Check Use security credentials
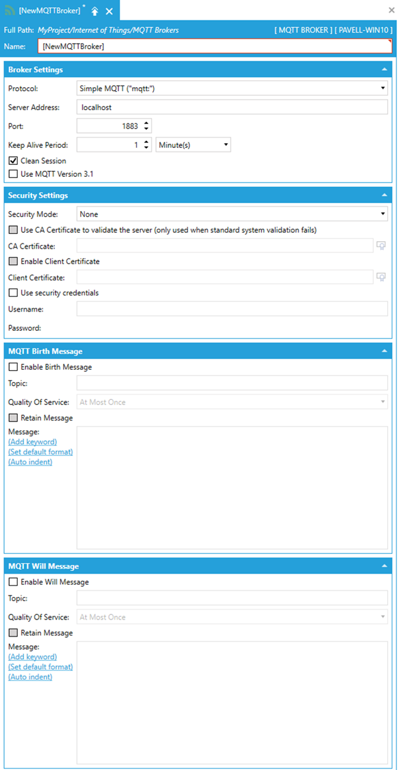398x770 pixels. pyautogui.click(x=13, y=293)
